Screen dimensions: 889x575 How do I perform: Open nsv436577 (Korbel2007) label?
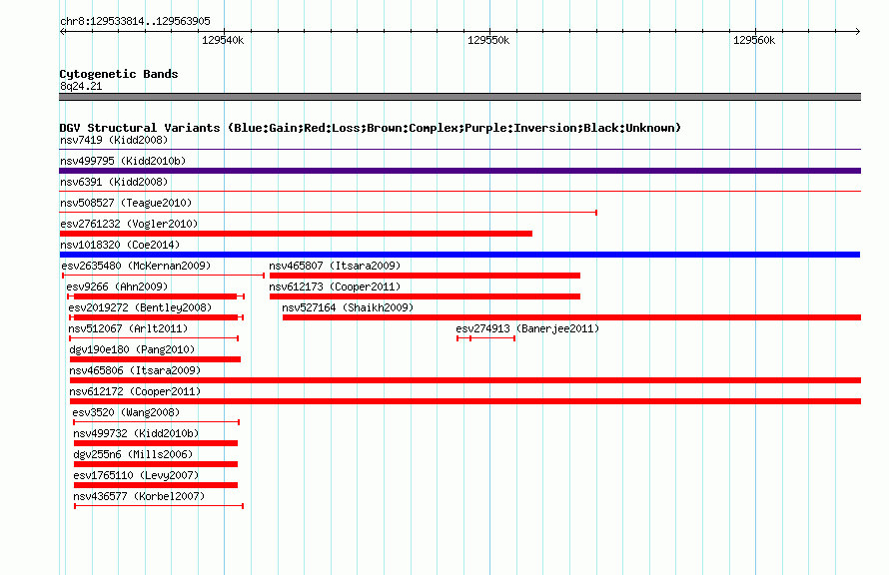(x=139, y=496)
